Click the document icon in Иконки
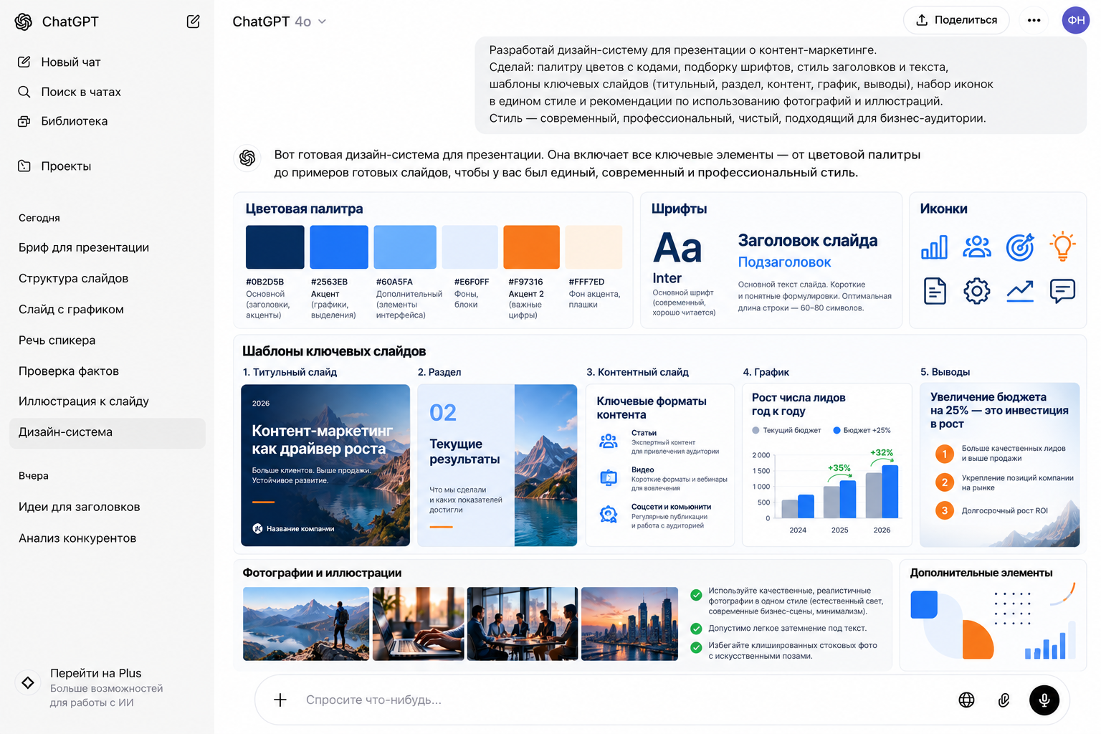The height and width of the screenshot is (734, 1101). (935, 291)
